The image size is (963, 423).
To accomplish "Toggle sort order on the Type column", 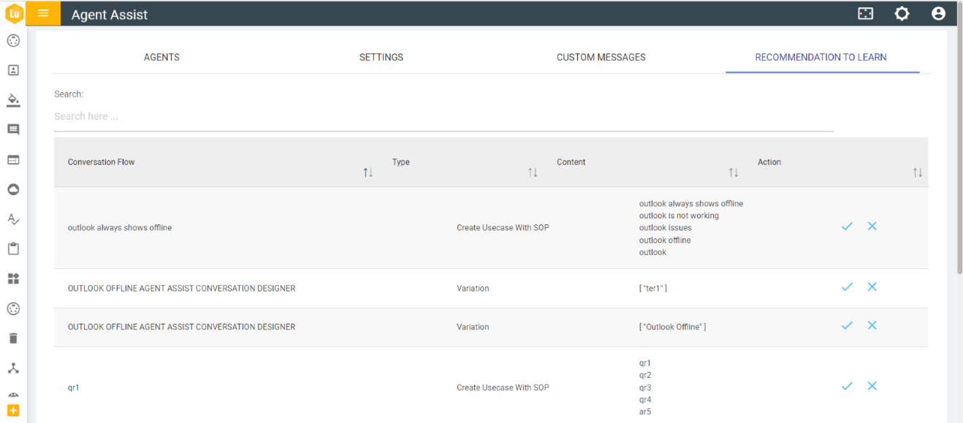I will tap(533, 172).
